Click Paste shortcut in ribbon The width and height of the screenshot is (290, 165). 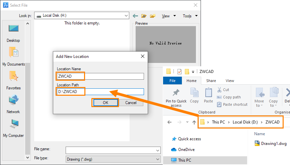click(232, 104)
